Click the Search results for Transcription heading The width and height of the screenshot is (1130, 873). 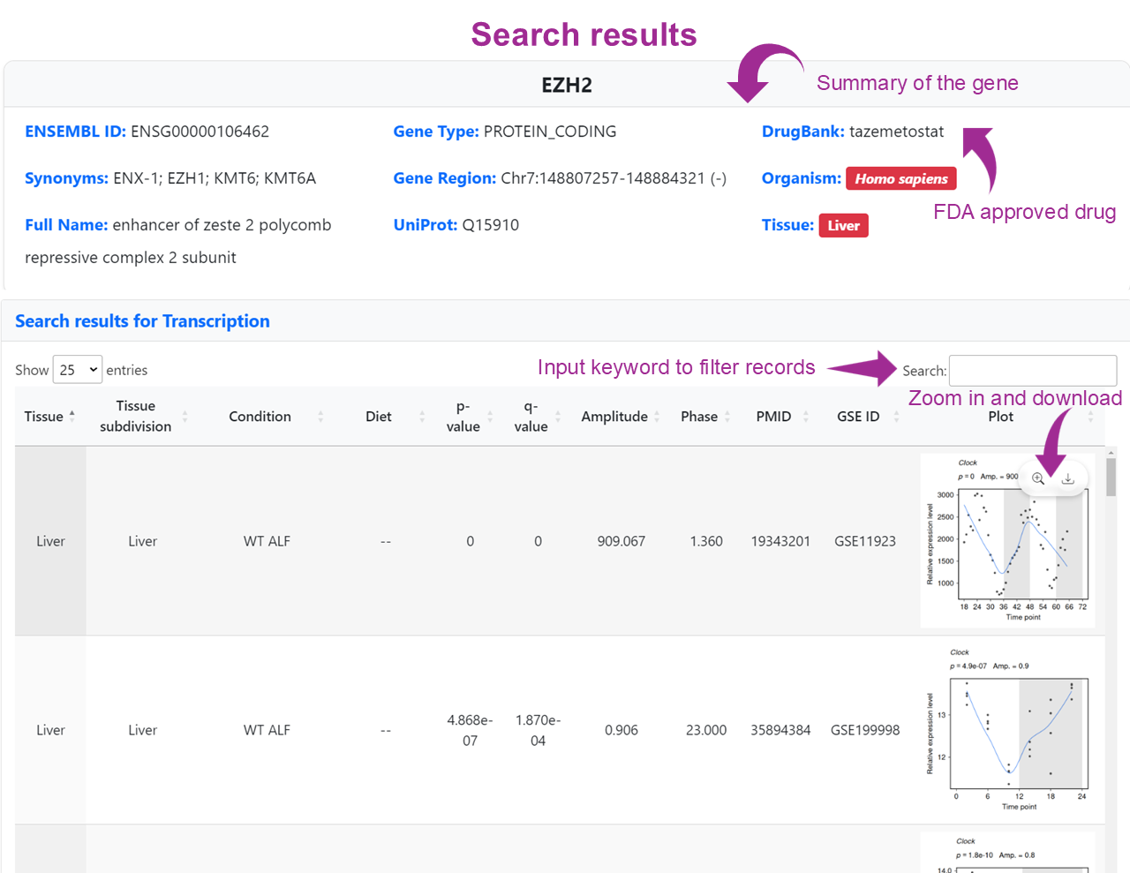(x=142, y=321)
